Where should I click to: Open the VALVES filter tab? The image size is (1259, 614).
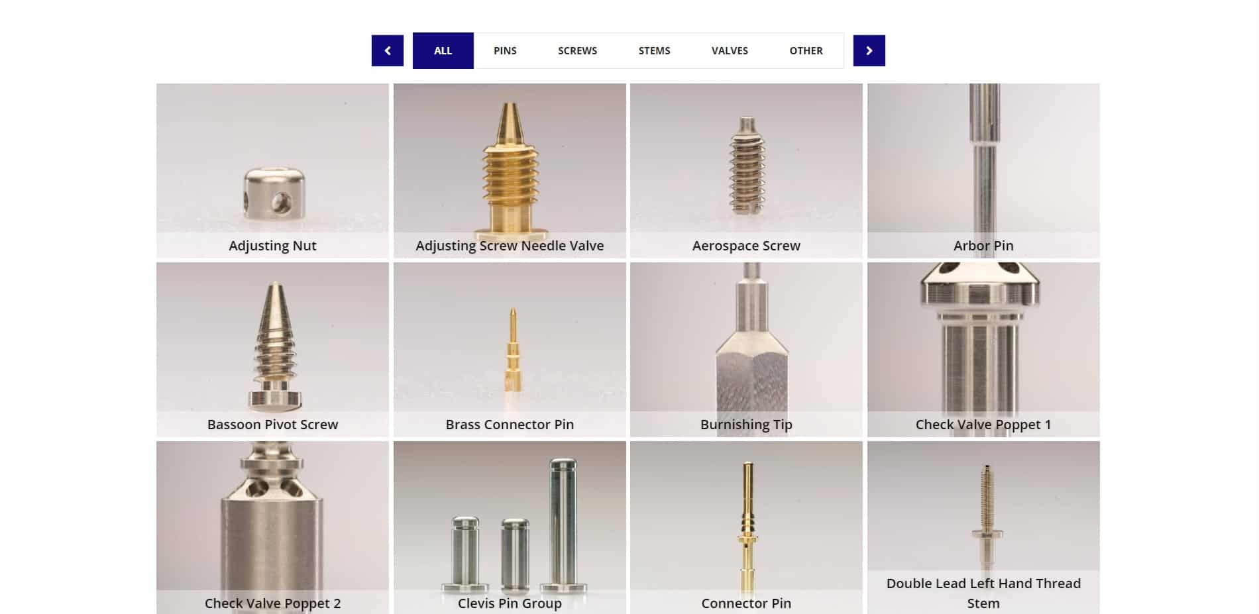(x=730, y=51)
